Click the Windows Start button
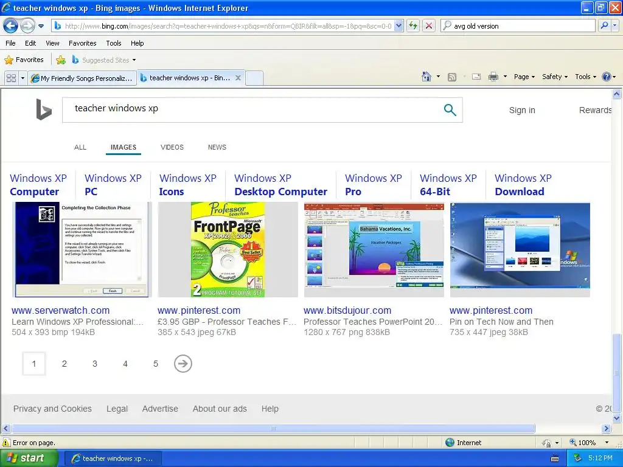 pyautogui.click(x=29, y=458)
